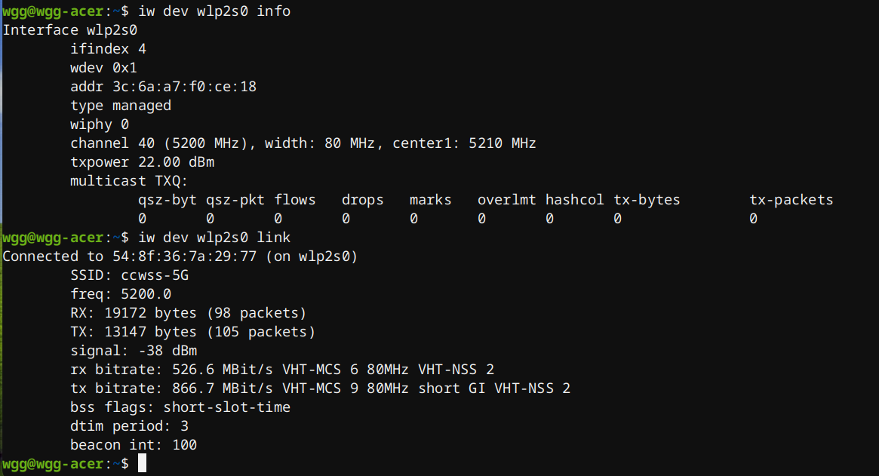Click the first command "iw dev wlp2s0 info"
The height and width of the screenshot is (476, 879).
[214, 11]
